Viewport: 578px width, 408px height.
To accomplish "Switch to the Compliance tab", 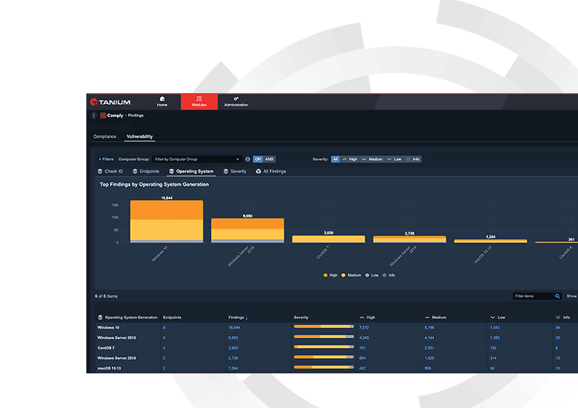I will point(105,136).
